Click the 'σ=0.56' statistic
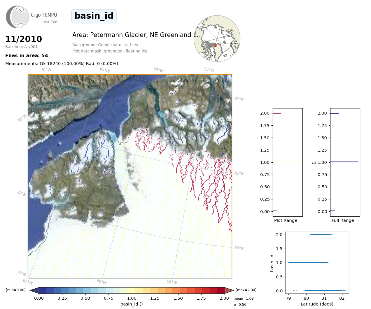This screenshot has height=309, width=371. [240, 305]
